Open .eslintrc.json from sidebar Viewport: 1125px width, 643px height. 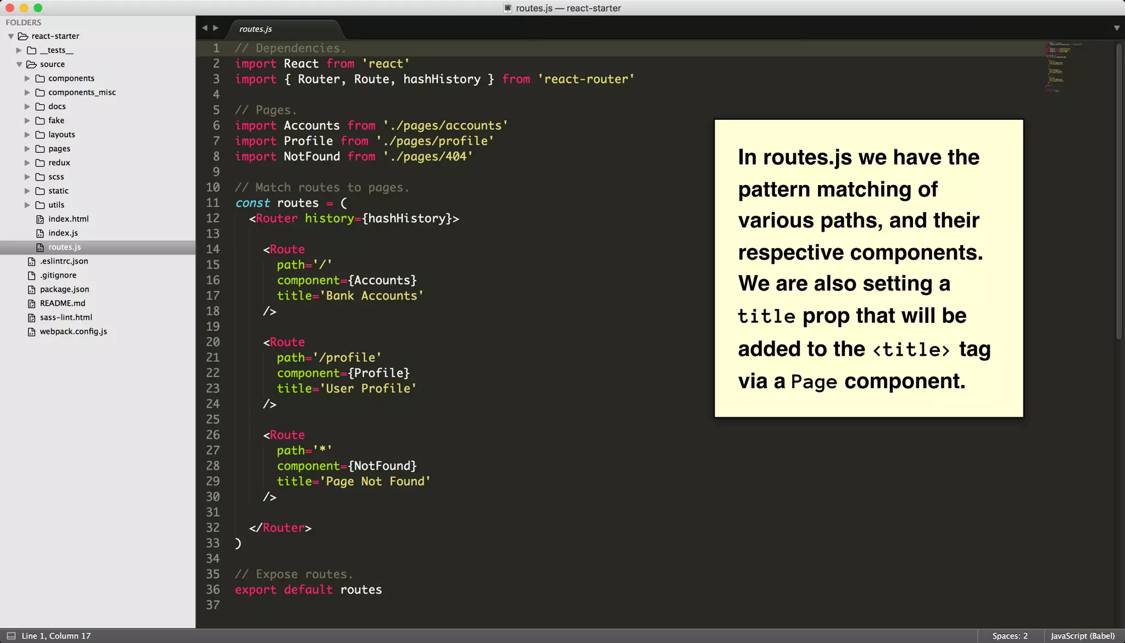tap(64, 261)
